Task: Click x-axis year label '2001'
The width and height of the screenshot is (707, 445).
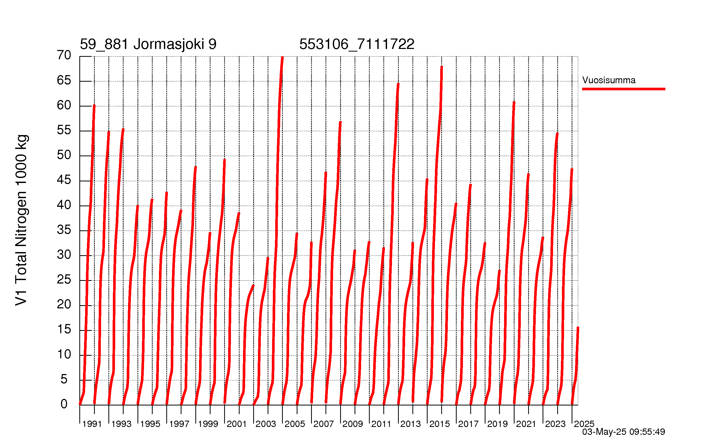Action: [237, 424]
